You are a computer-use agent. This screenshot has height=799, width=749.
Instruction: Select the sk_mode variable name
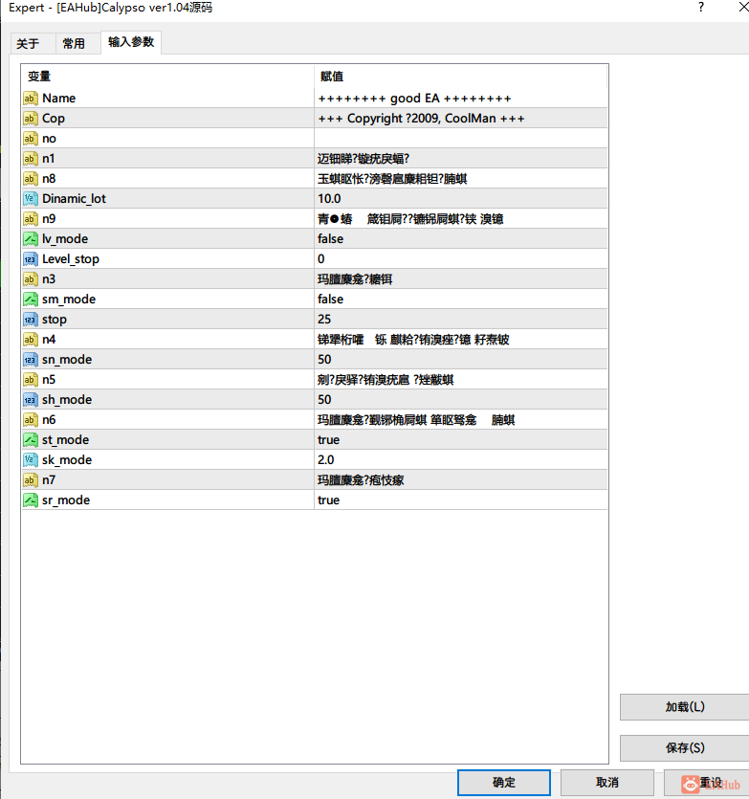[x=67, y=460]
